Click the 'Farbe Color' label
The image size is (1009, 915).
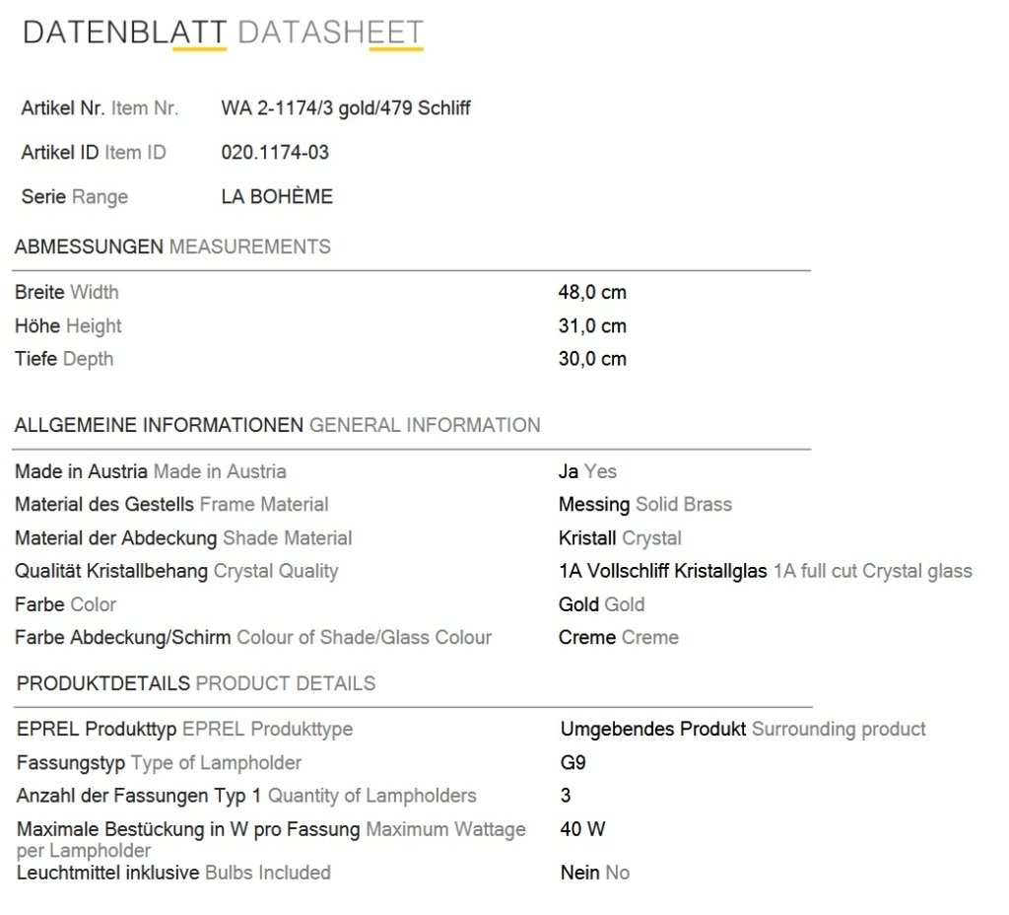coord(65,604)
